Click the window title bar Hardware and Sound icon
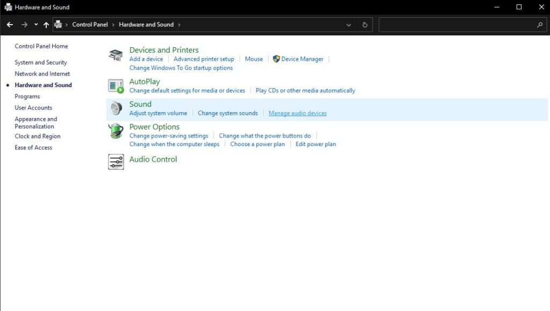Image resolution: width=550 pixels, height=311 pixels. pos(8,7)
